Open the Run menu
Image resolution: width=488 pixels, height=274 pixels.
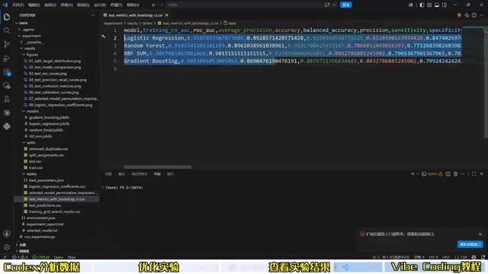coord(100,5)
